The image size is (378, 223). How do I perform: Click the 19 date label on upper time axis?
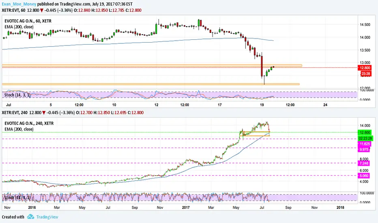(x=262, y=105)
